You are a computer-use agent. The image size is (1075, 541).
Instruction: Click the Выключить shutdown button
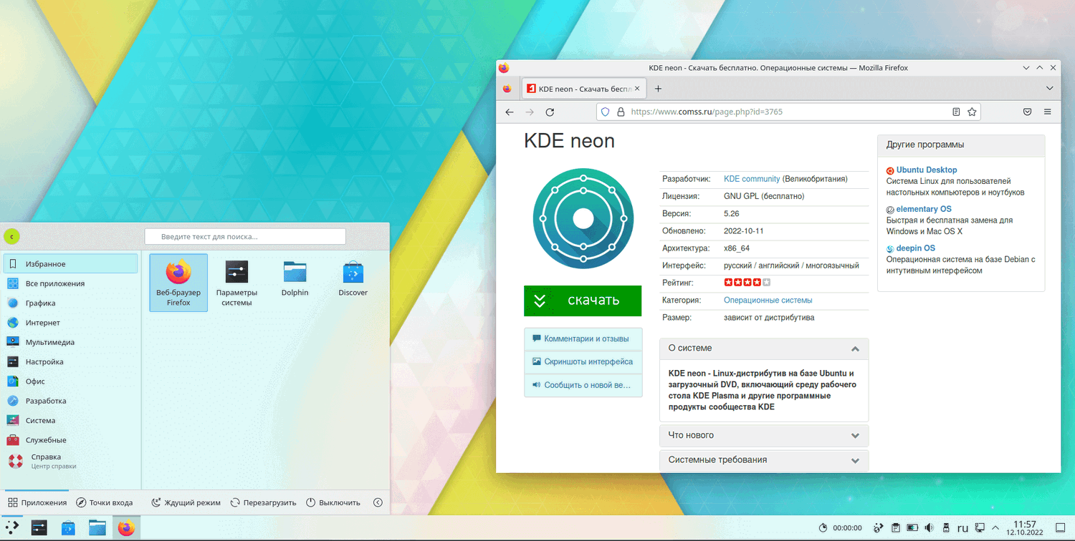point(333,502)
